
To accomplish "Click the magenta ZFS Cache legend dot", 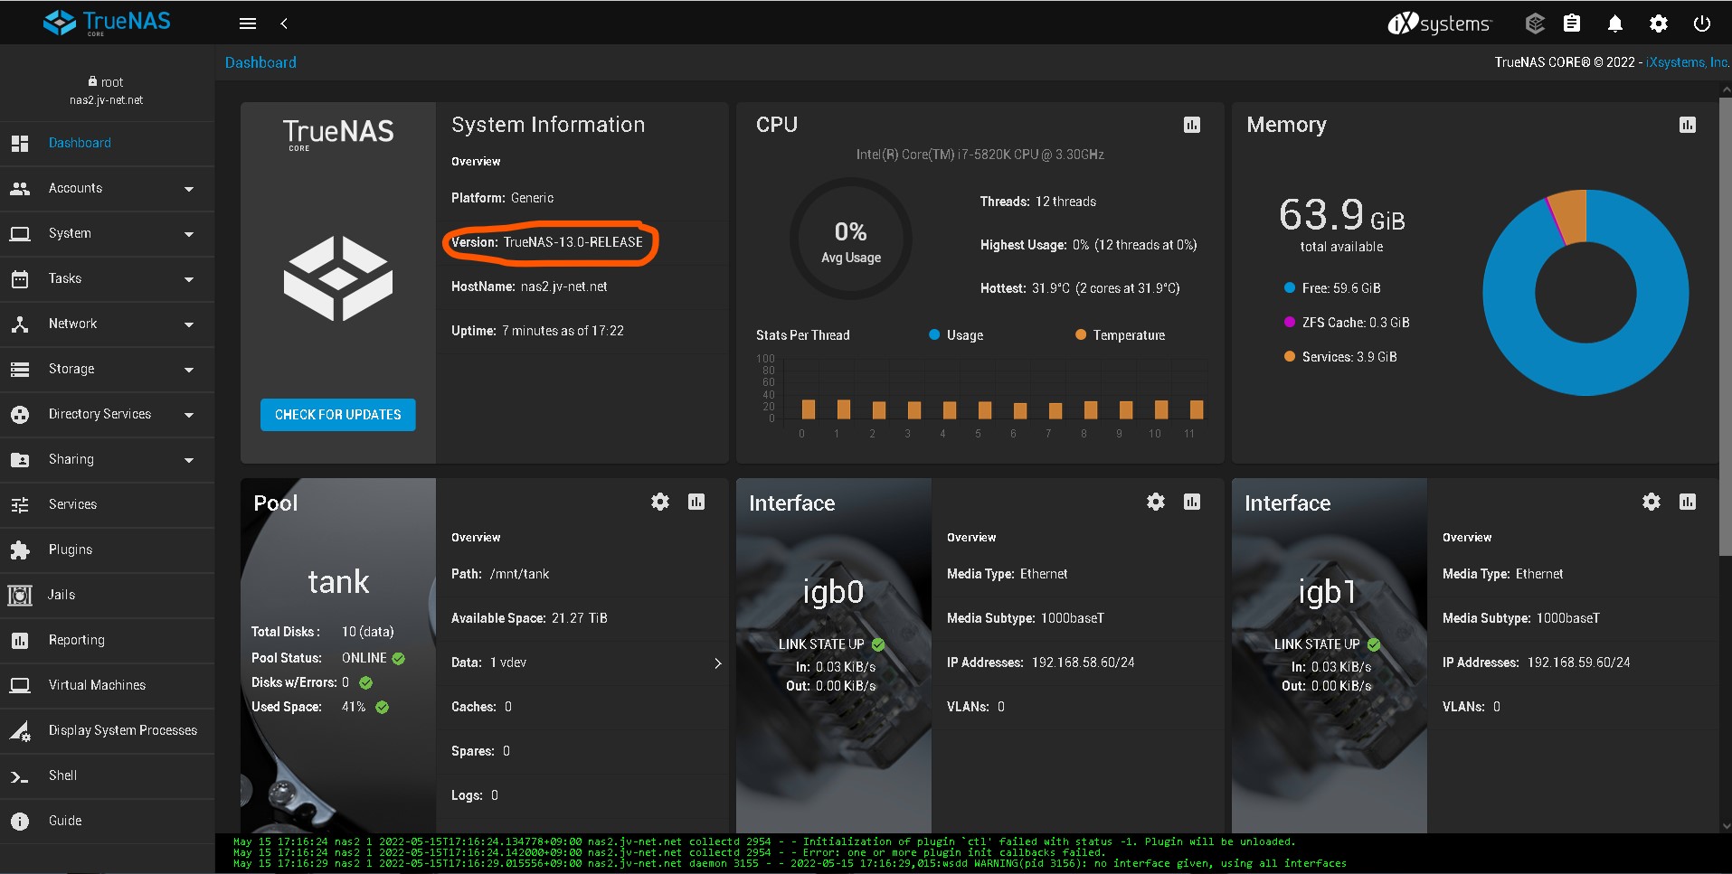I will click(1290, 323).
